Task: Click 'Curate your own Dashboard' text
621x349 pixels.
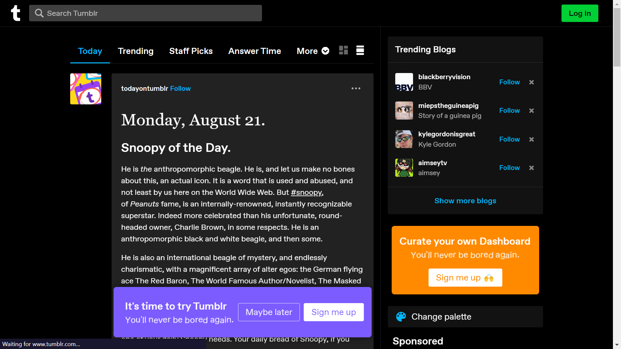Action: coord(465,241)
